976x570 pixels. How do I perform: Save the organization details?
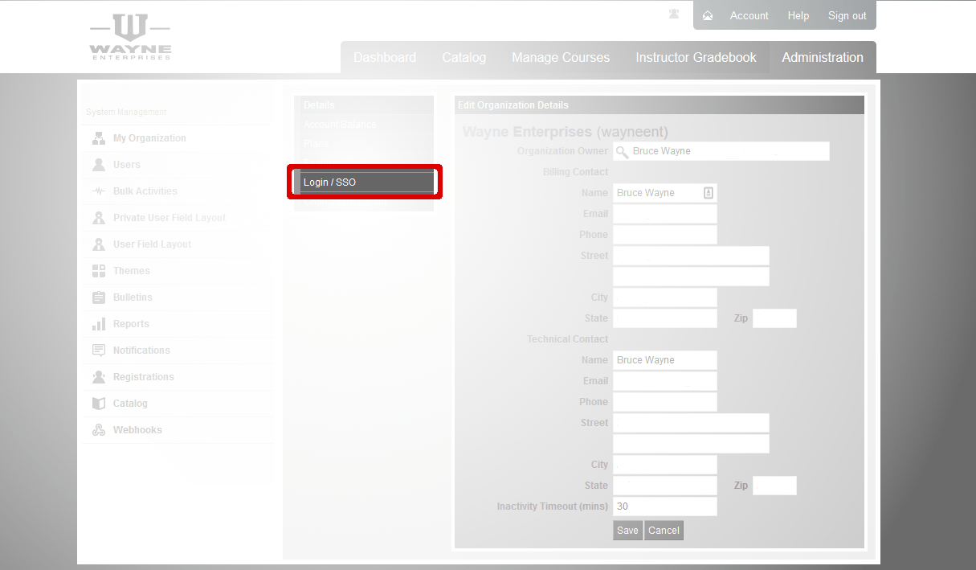point(627,530)
